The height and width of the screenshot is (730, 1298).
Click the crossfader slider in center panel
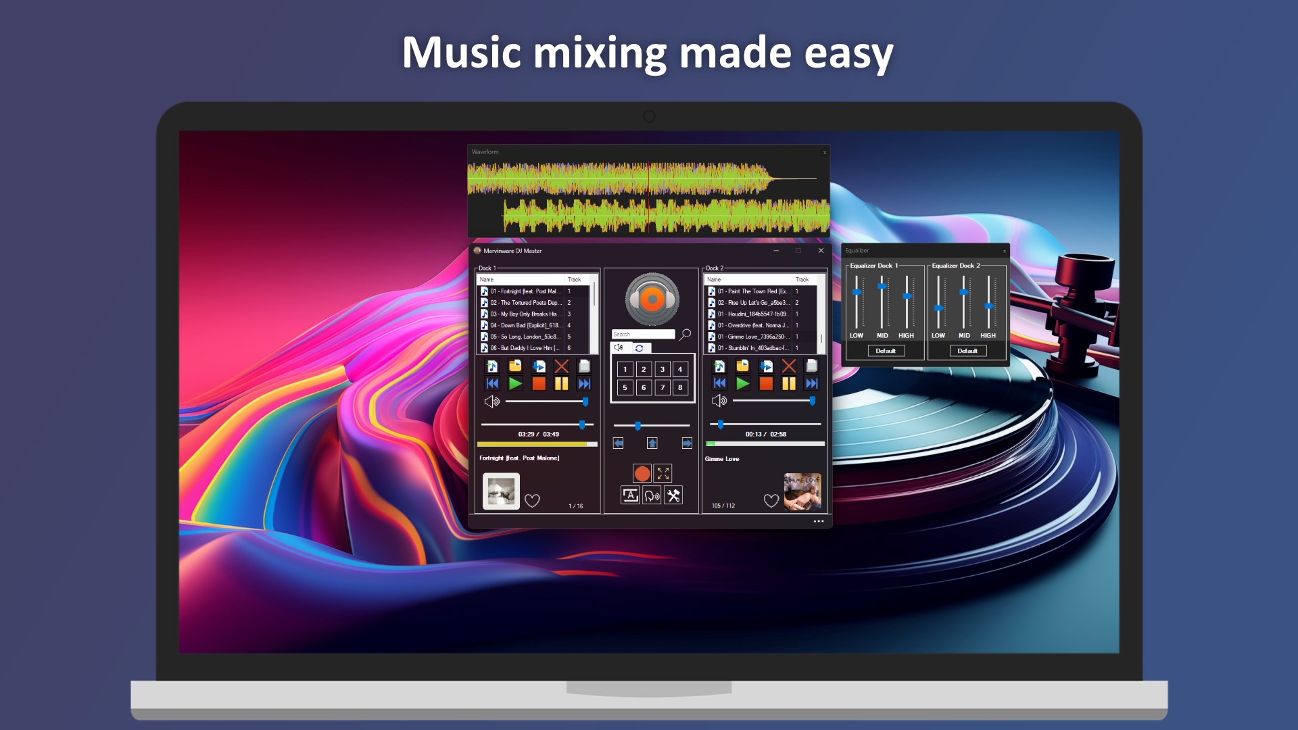pos(638,426)
